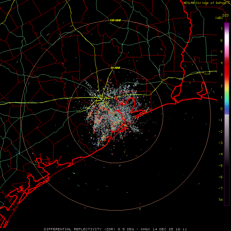Image resolution: width=231 pixels, height=231 pixels.
Task: Click the -5 value on color scale
Action: pyautogui.click(x=220, y=166)
